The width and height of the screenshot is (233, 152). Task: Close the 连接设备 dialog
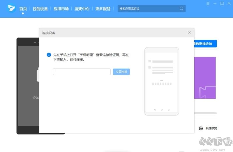click(x=189, y=33)
